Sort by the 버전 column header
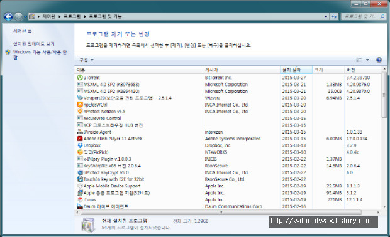390x237 pixels. (x=362, y=70)
